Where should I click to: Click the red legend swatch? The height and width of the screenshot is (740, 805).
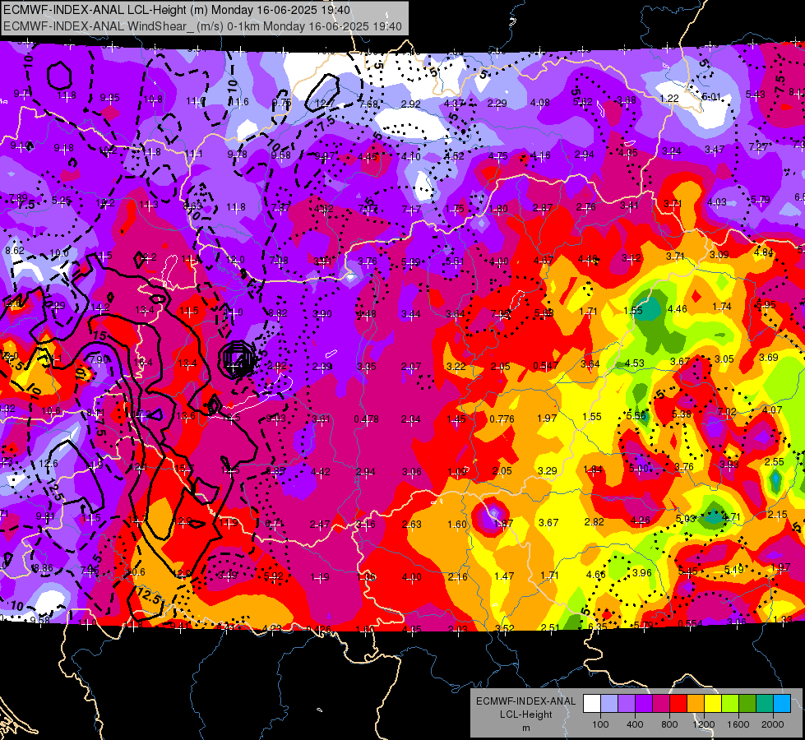coord(678,704)
